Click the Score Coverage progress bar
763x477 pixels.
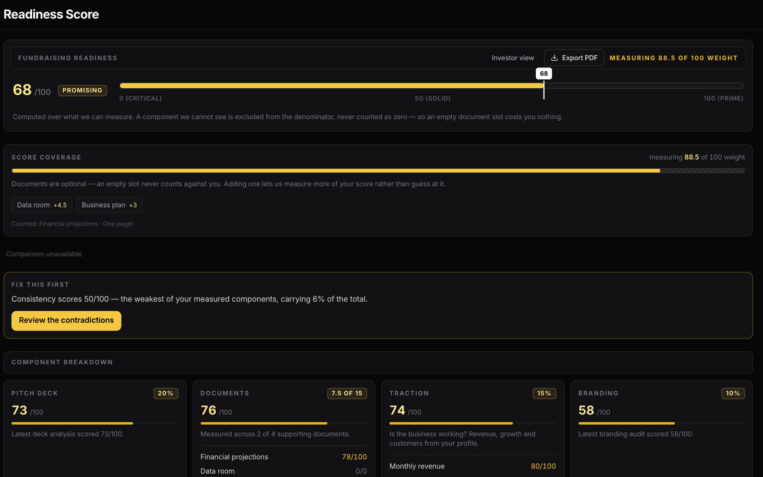[378, 171]
